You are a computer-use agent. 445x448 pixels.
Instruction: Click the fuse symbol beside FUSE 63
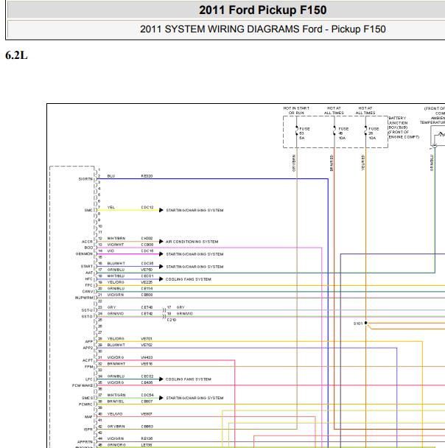tap(297, 131)
